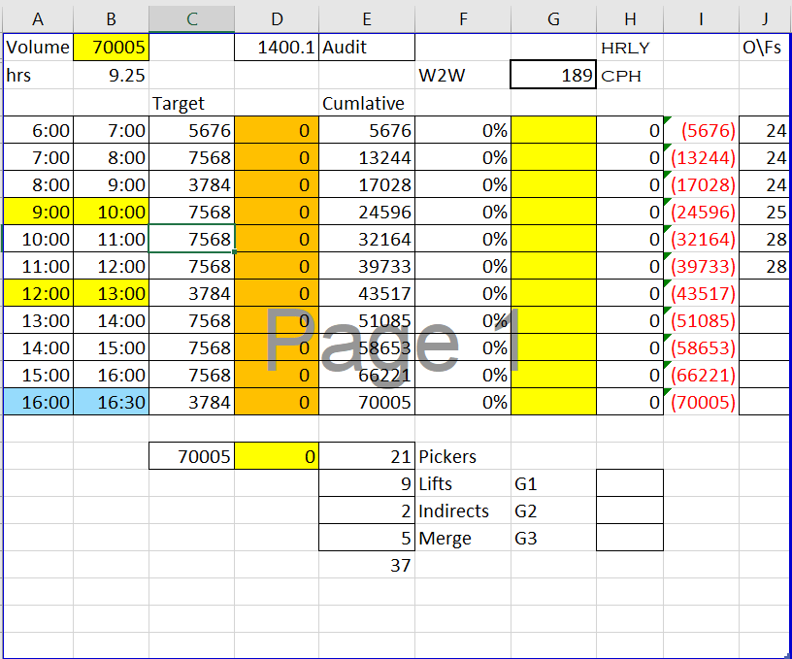Click red value (5676)

(x=701, y=130)
